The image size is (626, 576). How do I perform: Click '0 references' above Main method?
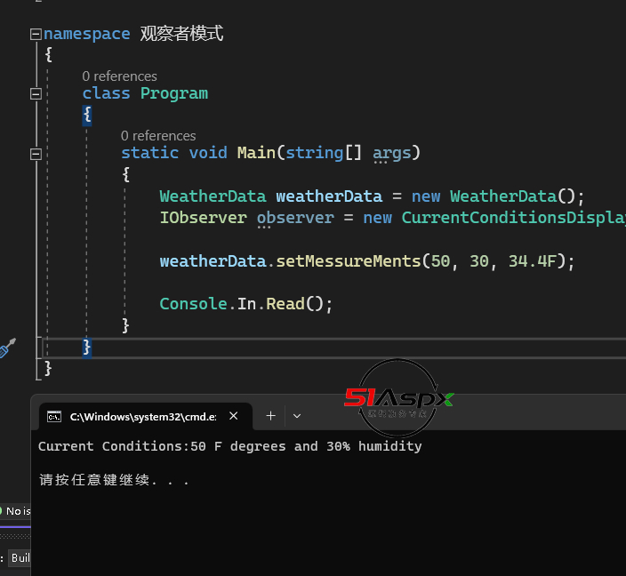[158, 136]
